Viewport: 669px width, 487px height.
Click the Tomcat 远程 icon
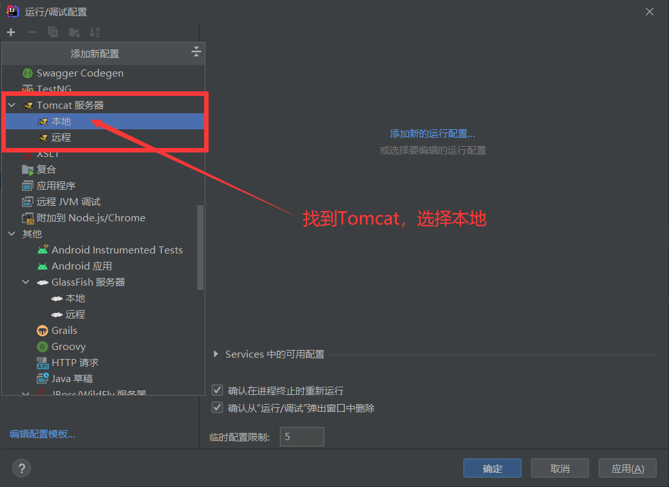point(42,138)
